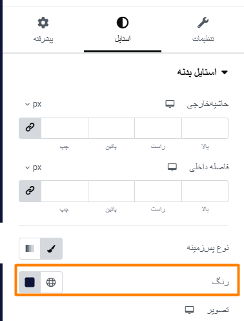Image resolution: width=244 pixels, height=321 pixels.
Task: Click the padding responsive desktop device icon
Action: (172, 167)
